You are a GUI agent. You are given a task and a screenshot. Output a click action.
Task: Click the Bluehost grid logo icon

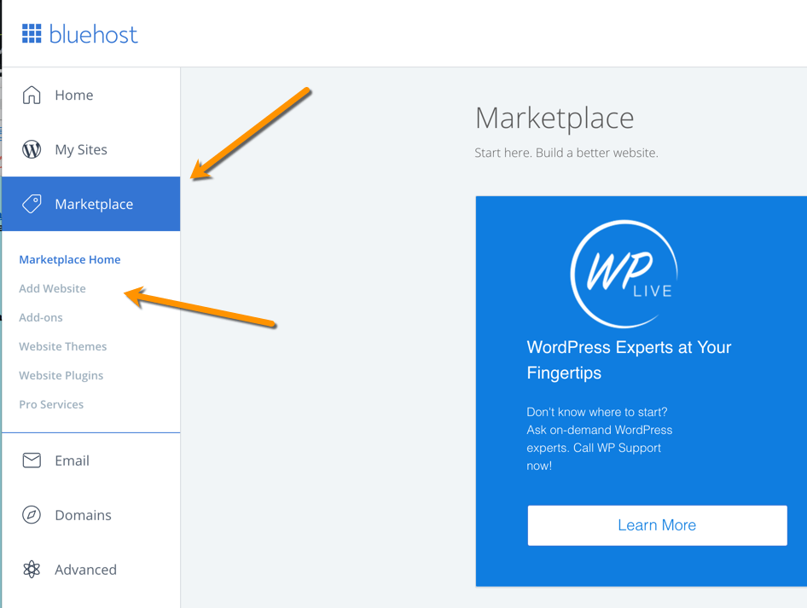32,33
